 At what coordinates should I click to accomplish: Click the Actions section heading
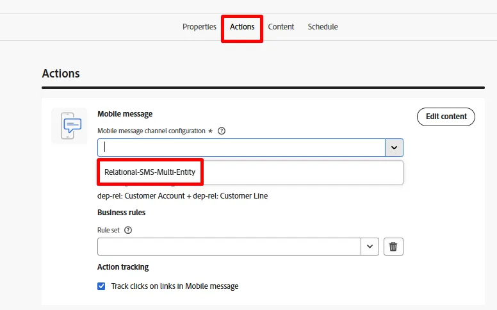pyautogui.click(x=61, y=73)
